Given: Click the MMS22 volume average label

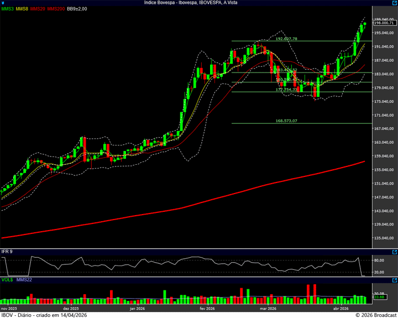Looking at the screenshot, I should point(24,280).
